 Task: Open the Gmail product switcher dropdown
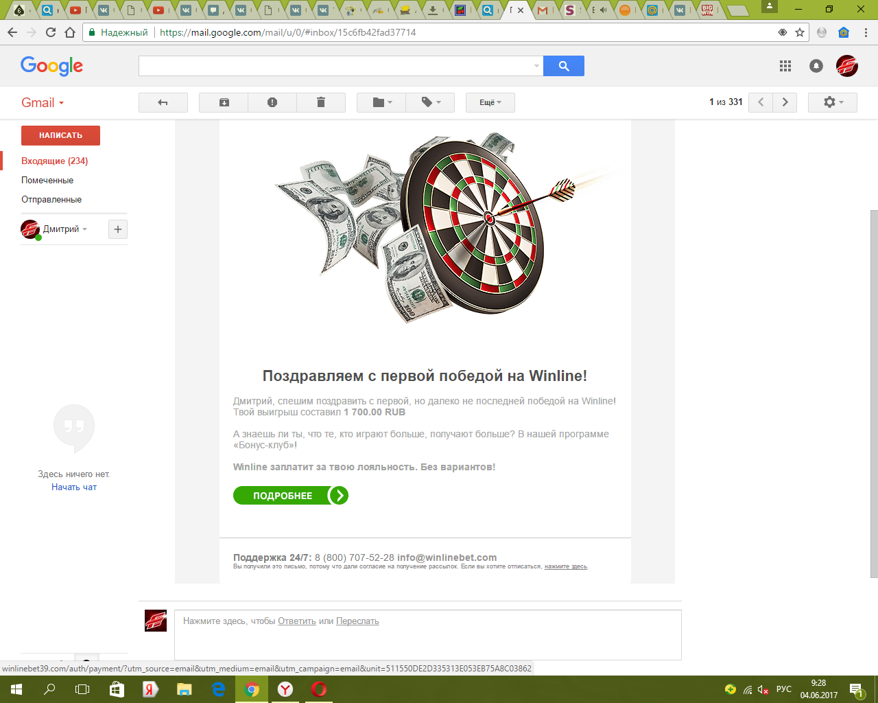(x=43, y=102)
